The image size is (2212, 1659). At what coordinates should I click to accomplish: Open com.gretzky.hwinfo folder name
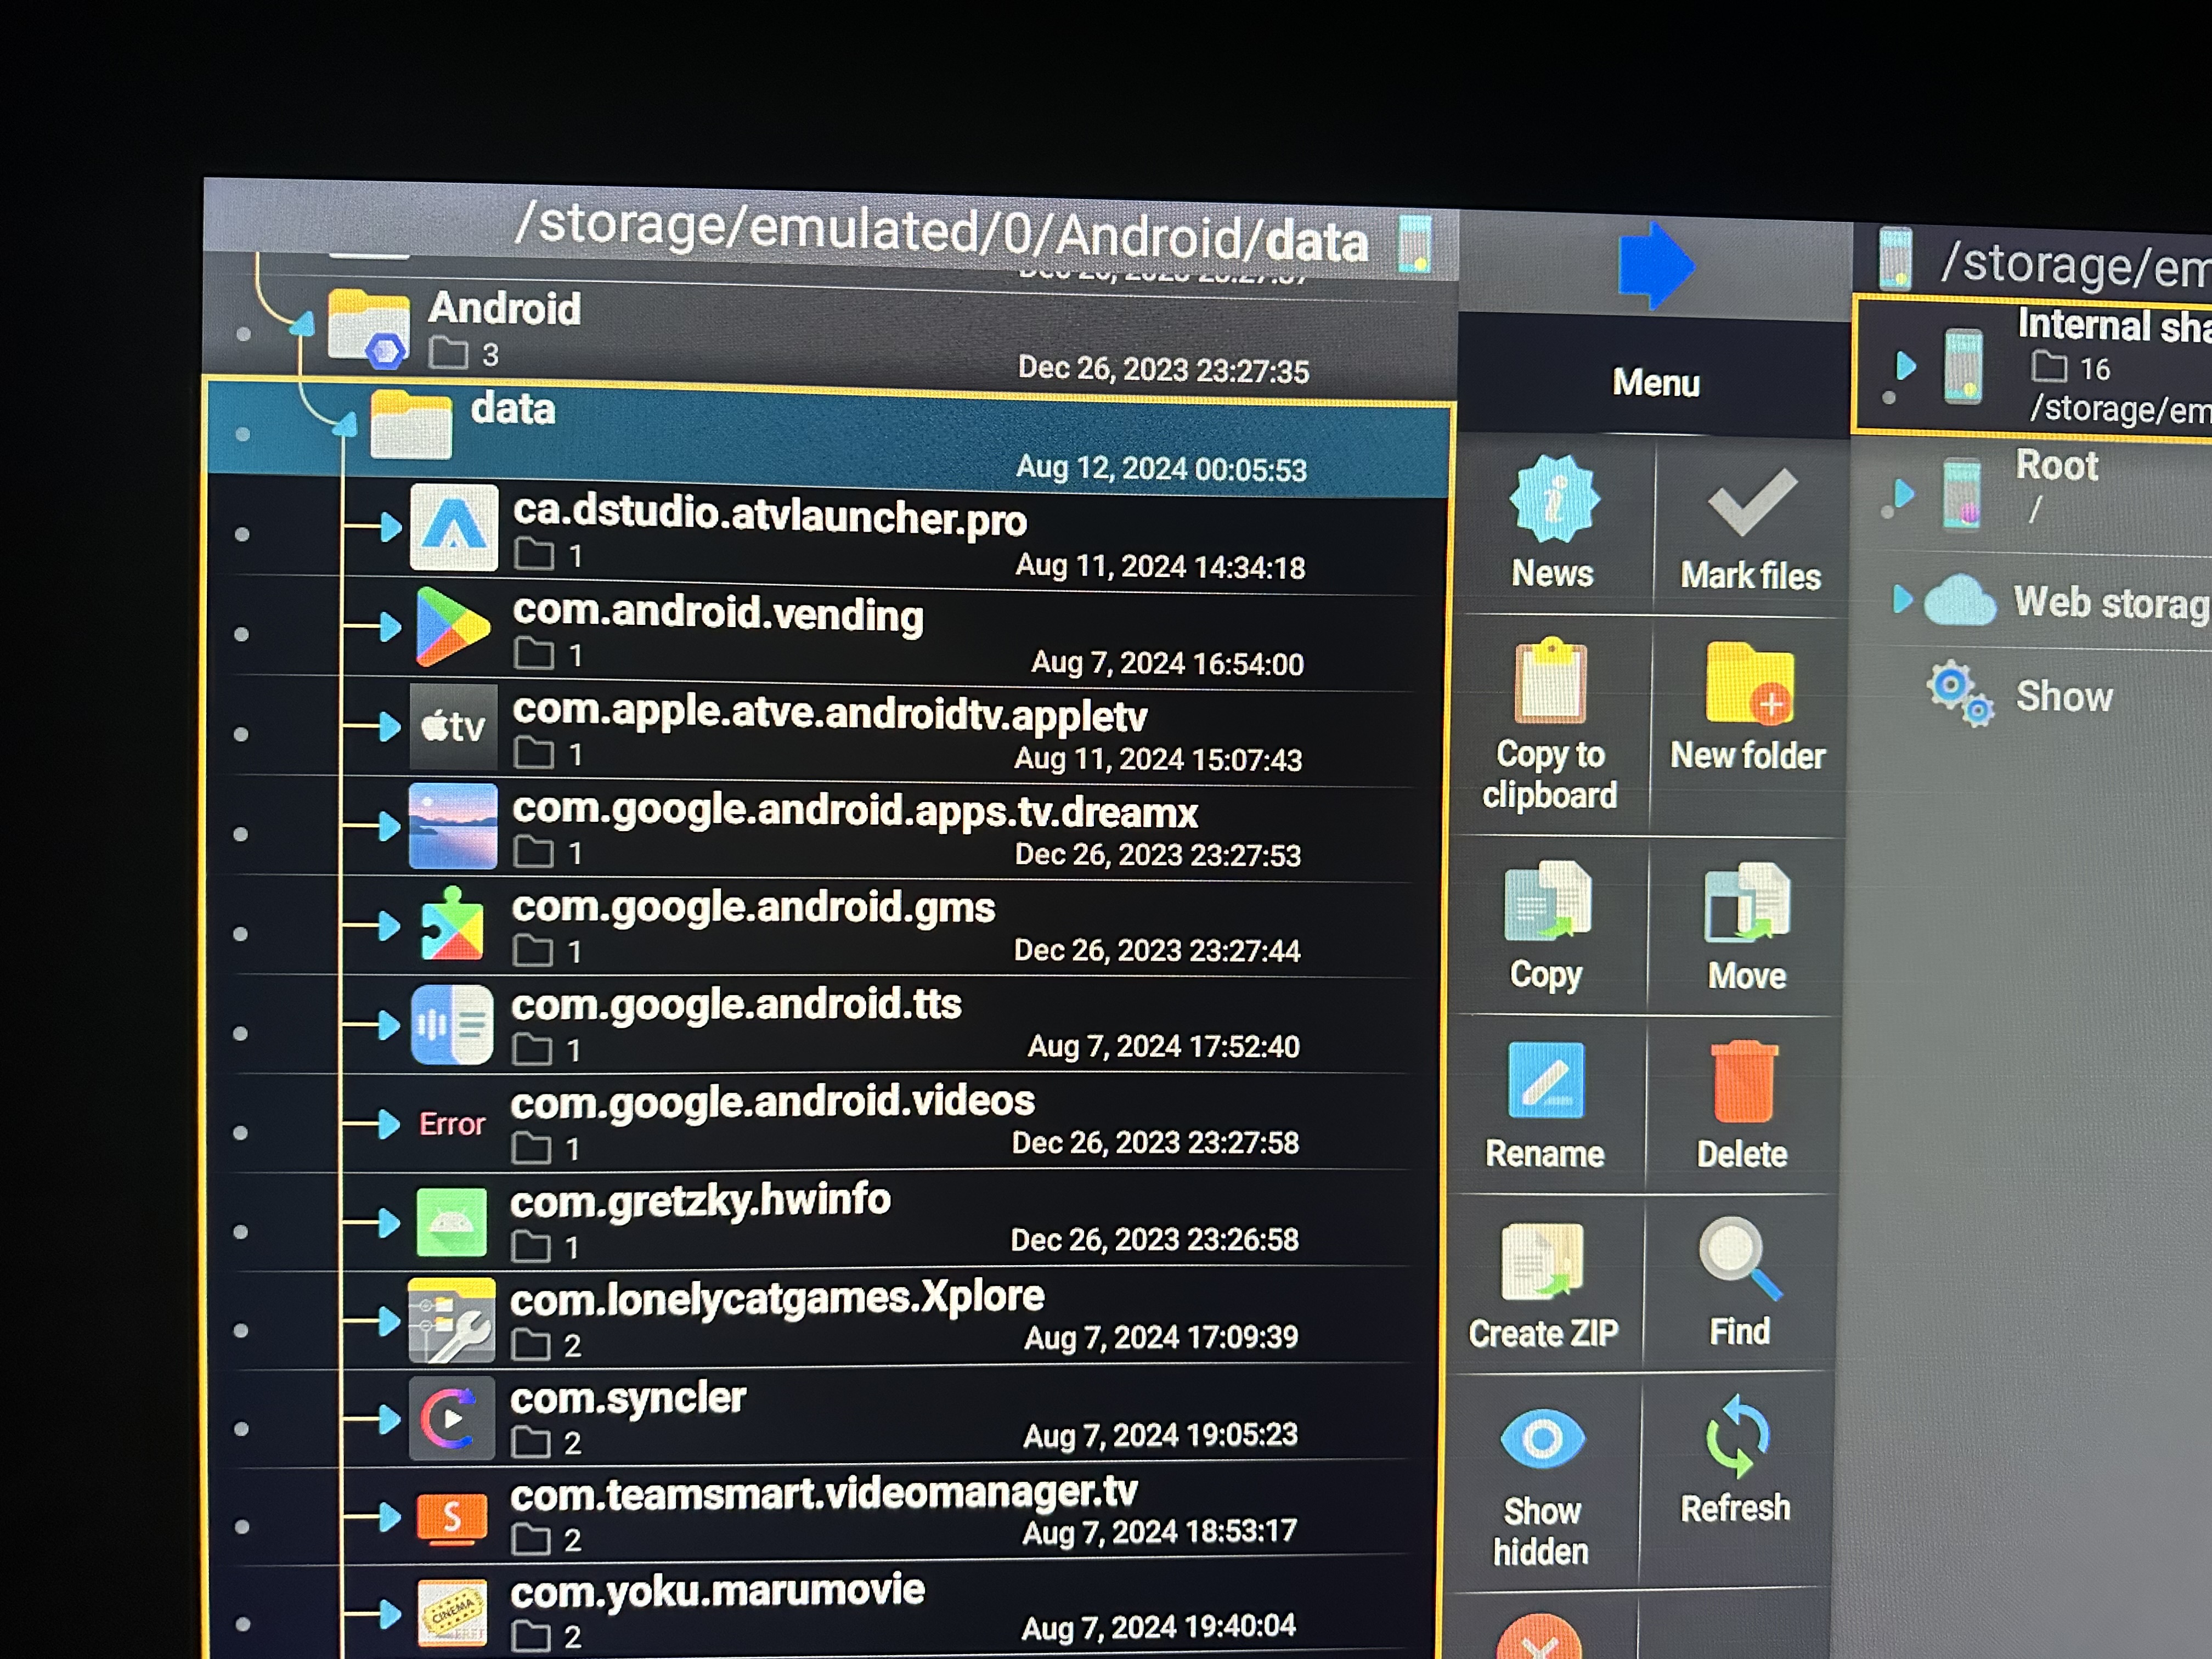pos(700,1200)
